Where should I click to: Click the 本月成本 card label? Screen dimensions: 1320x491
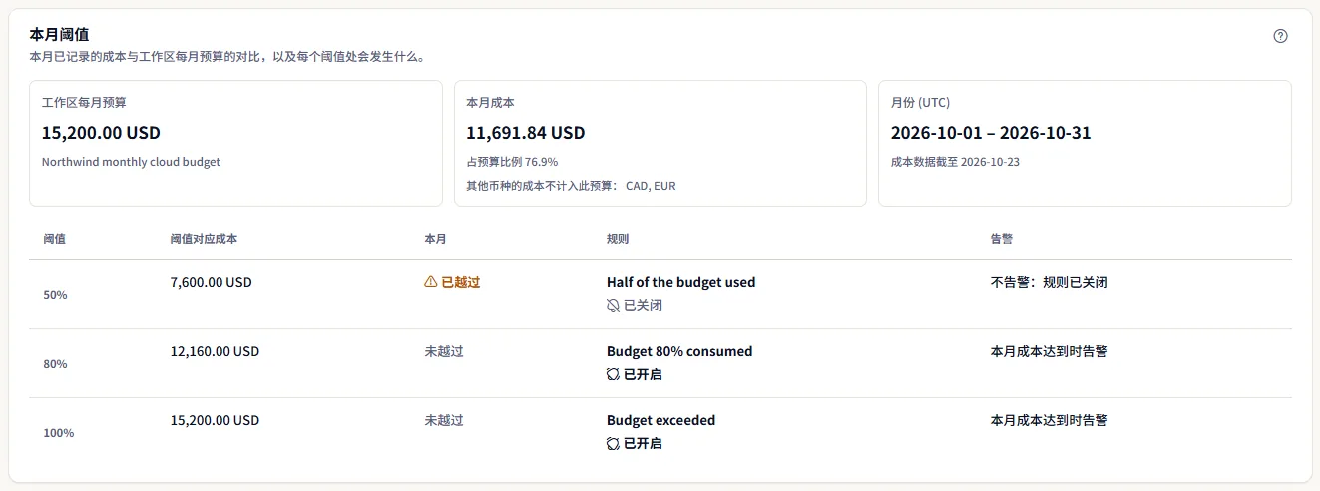[x=490, y=102]
